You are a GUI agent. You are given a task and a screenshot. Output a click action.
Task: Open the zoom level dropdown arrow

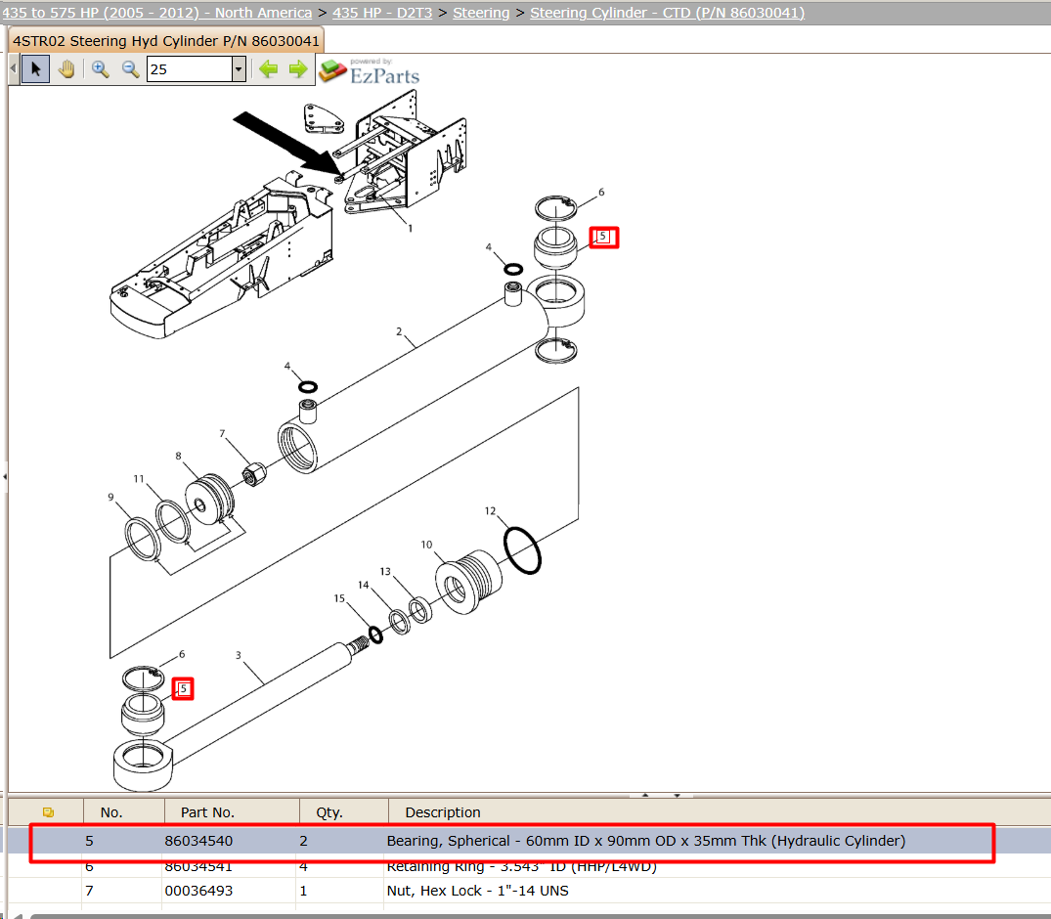[239, 69]
